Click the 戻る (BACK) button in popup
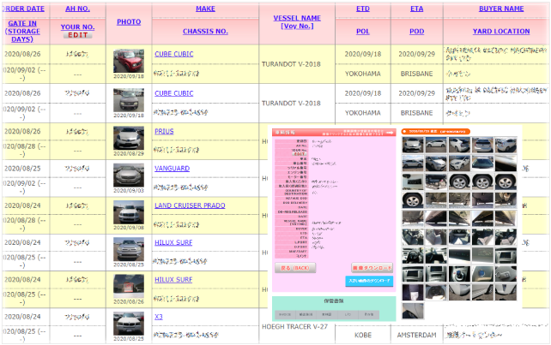Viewport: 551px width, 345px height. (x=295, y=268)
